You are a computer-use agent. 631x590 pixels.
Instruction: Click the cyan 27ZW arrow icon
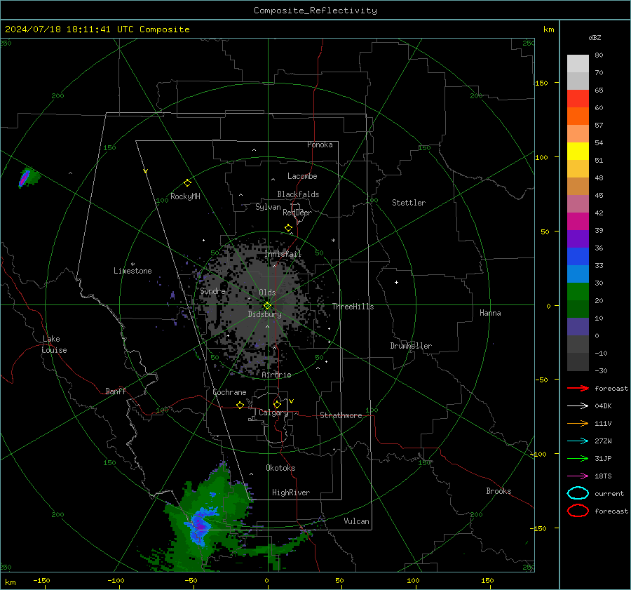(578, 441)
